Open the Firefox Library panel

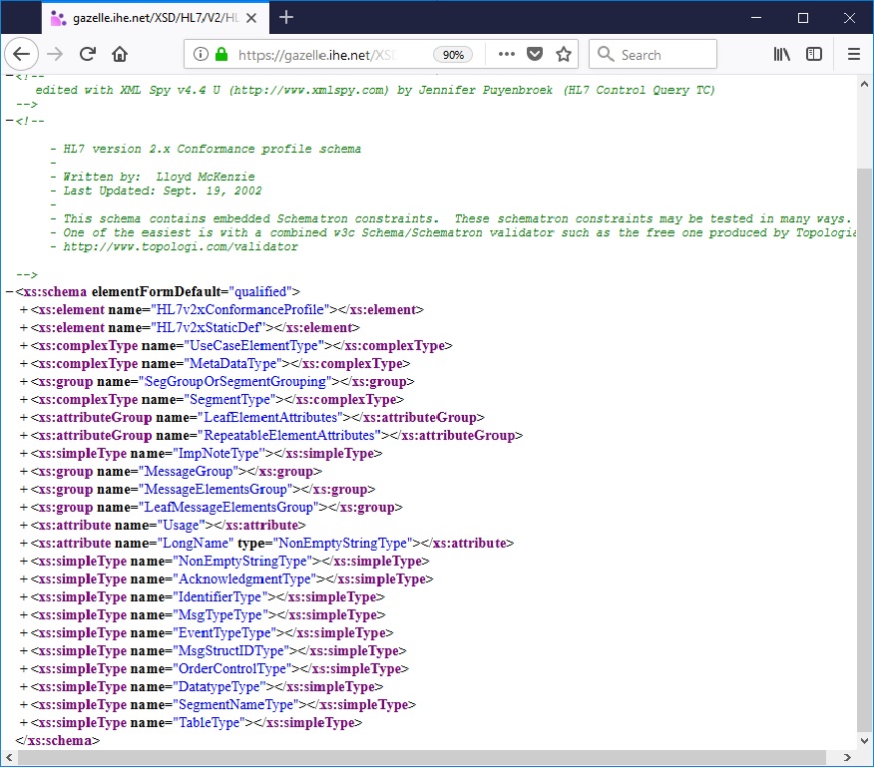pos(781,54)
